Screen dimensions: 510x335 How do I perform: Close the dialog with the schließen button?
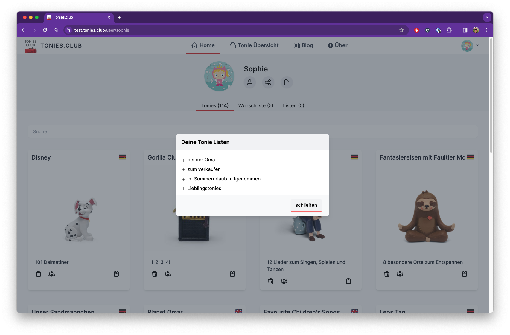[306, 205]
